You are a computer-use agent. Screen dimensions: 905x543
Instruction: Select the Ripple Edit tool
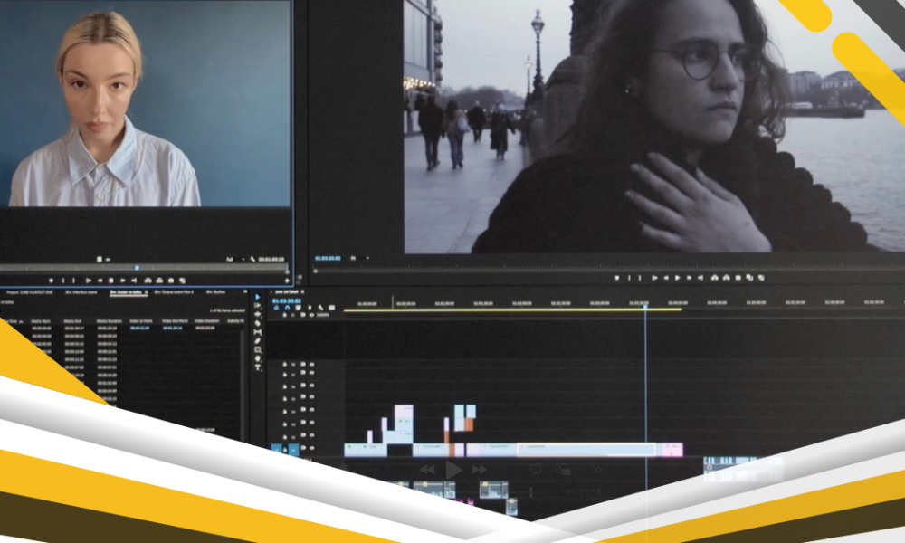pos(257,316)
